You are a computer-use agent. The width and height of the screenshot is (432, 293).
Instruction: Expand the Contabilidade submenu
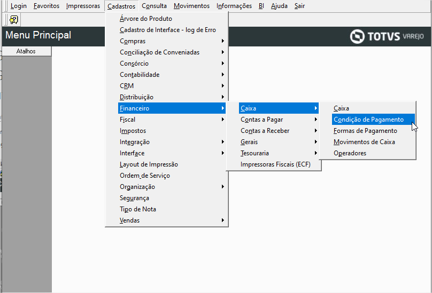pos(172,75)
